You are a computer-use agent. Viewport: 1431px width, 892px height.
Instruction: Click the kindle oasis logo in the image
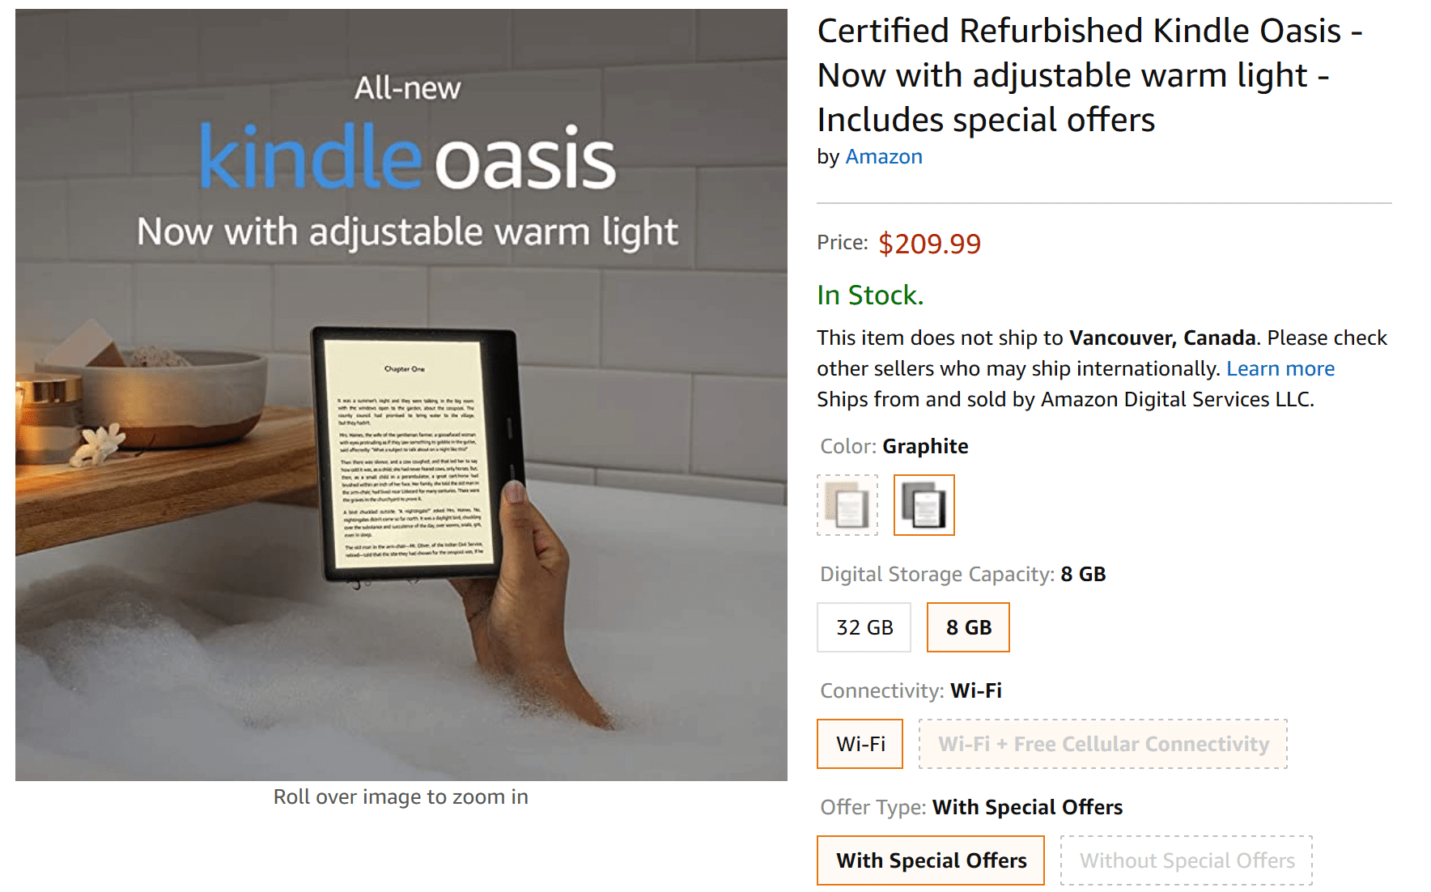point(408,157)
